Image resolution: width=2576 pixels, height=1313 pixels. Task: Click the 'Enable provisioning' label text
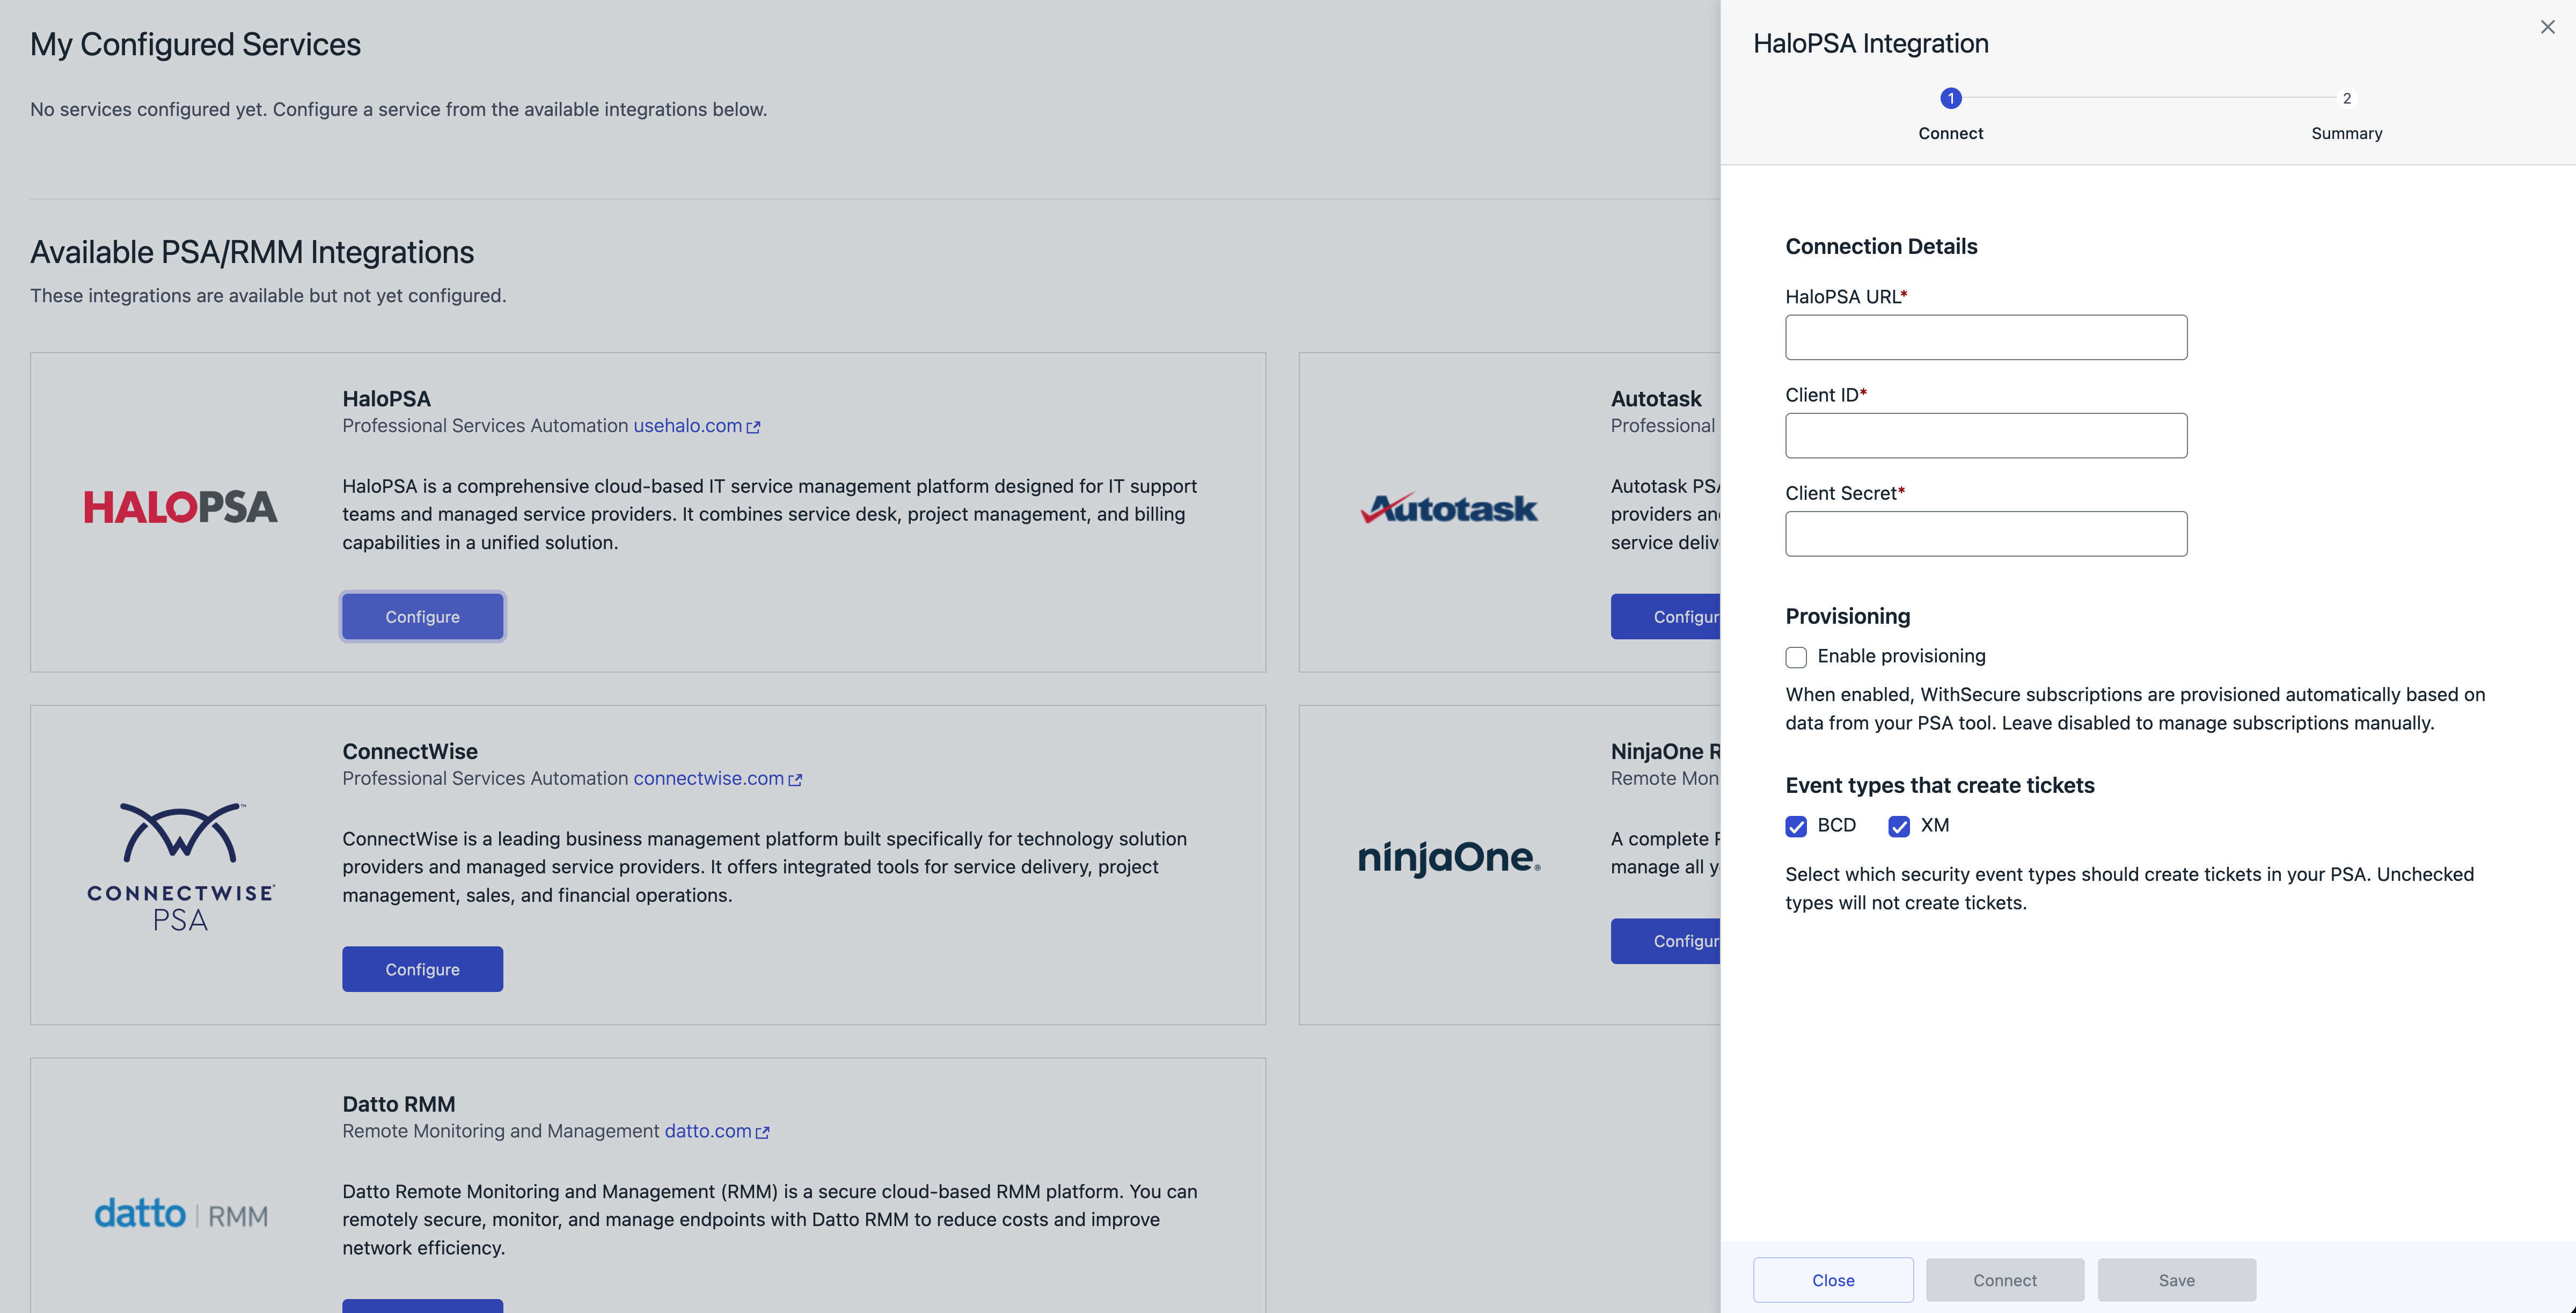coord(1901,656)
